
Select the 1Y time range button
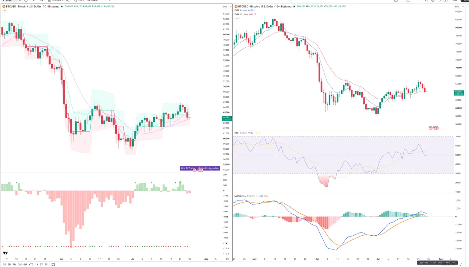tap(37, 265)
